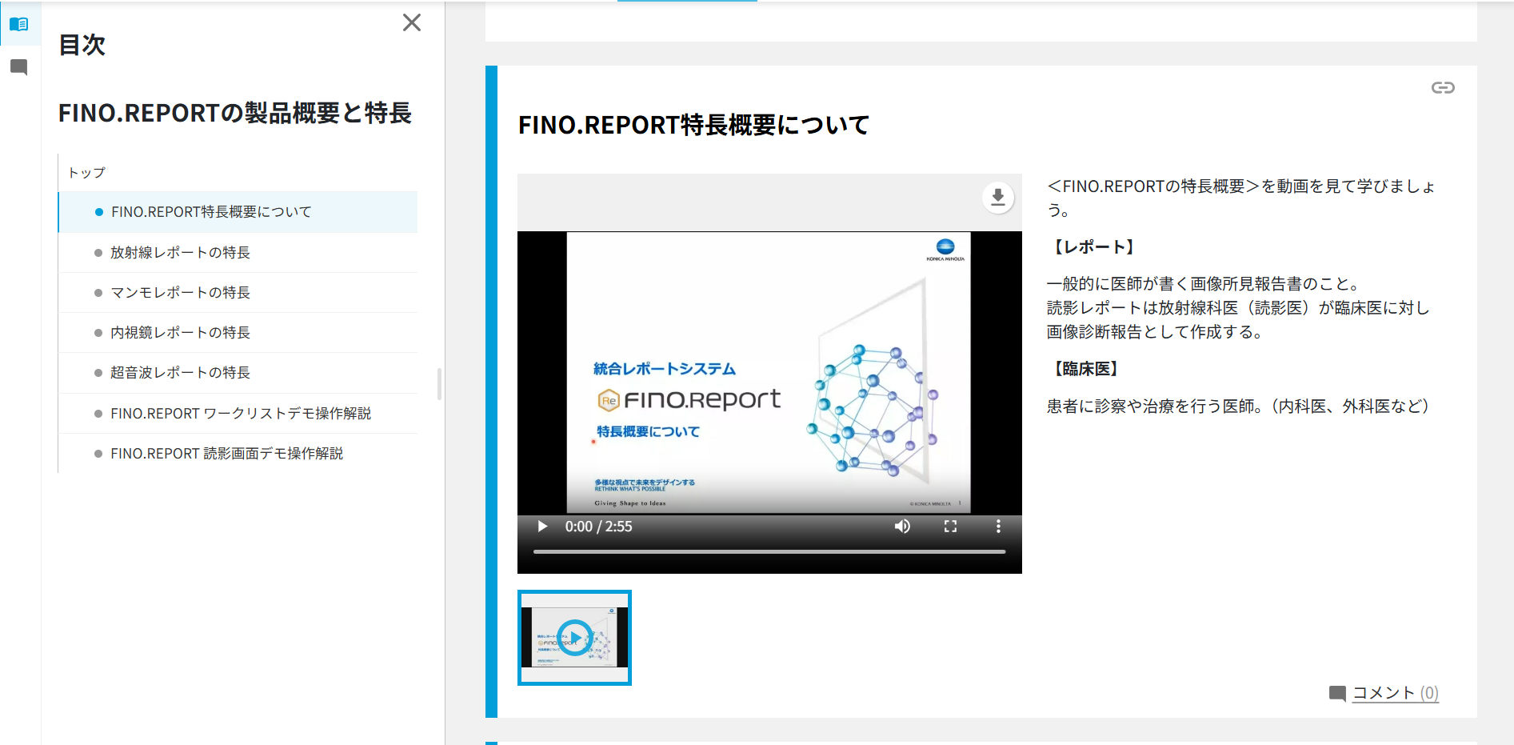Open the table of contents book icon
Image resolution: width=1514 pixels, height=745 pixels.
(x=20, y=23)
